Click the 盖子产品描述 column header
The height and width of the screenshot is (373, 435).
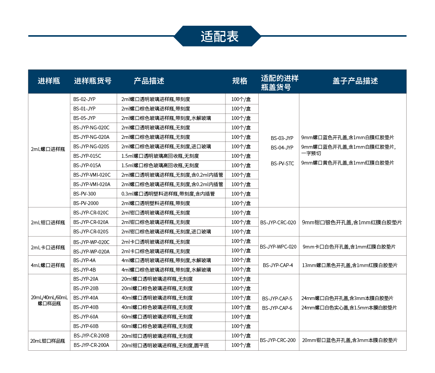[355, 81]
